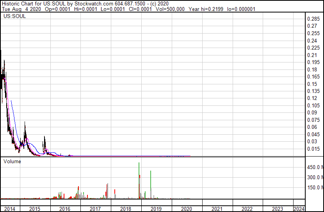Click the 2016 year axis label
The image size is (324, 212).
tap(65, 209)
